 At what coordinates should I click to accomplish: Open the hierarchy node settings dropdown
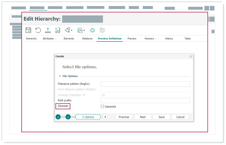click(68, 30)
